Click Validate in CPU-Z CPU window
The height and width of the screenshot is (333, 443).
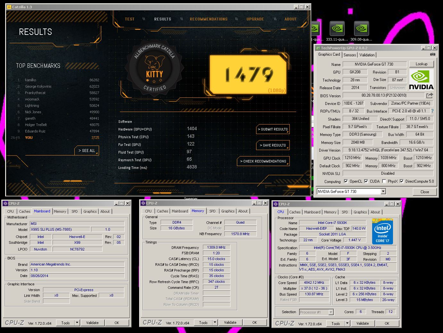[x=363, y=323]
